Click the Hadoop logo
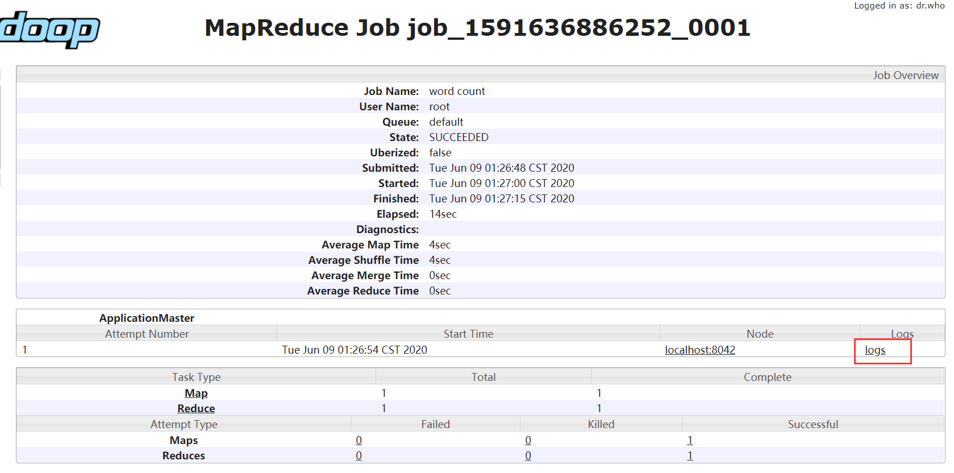Viewport: 954px width, 473px height. (x=49, y=30)
